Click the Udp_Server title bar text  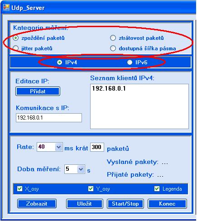(x=28, y=8)
